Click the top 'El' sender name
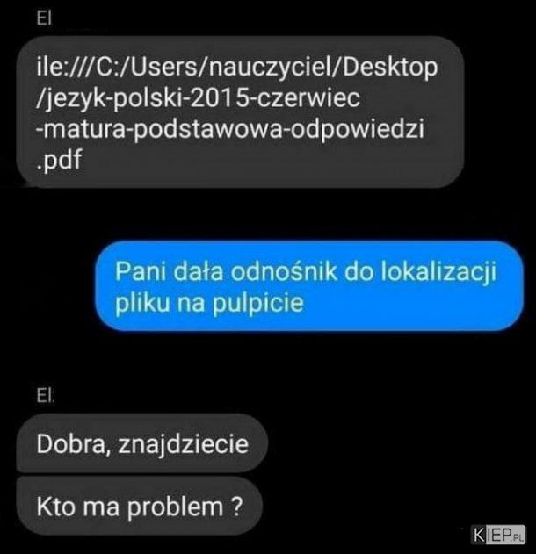 (44, 18)
